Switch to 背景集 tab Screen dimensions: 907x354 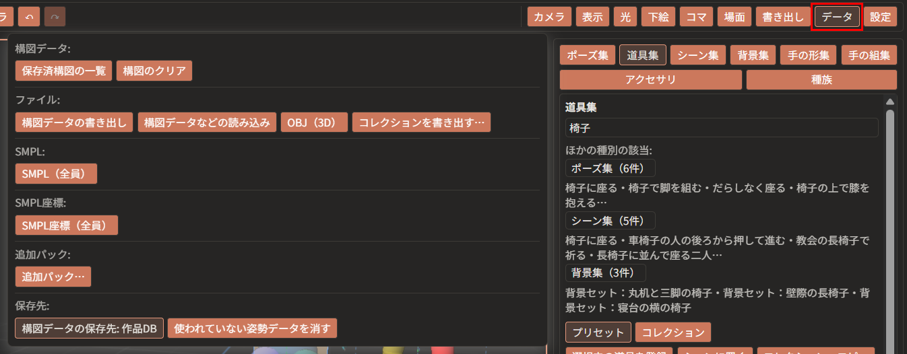tap(753, 55)
